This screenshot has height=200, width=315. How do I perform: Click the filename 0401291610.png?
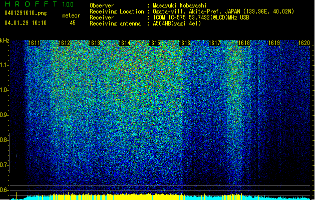[26, 13]
